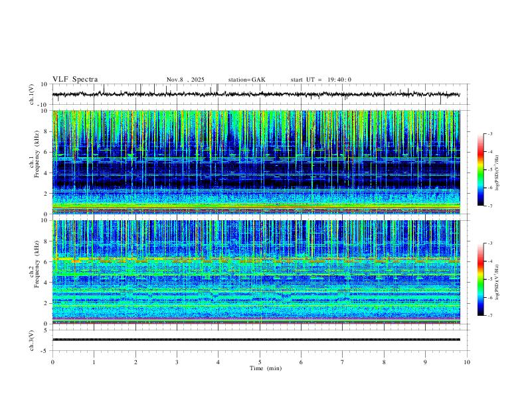Click the date 'Nov.8 , 2025'
The width and height of the screenshot is (526, 406).
[x=185, y=80]
